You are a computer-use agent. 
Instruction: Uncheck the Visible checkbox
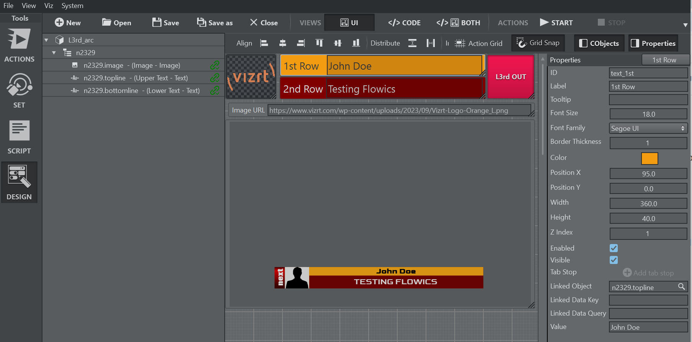tap(614, 260)
